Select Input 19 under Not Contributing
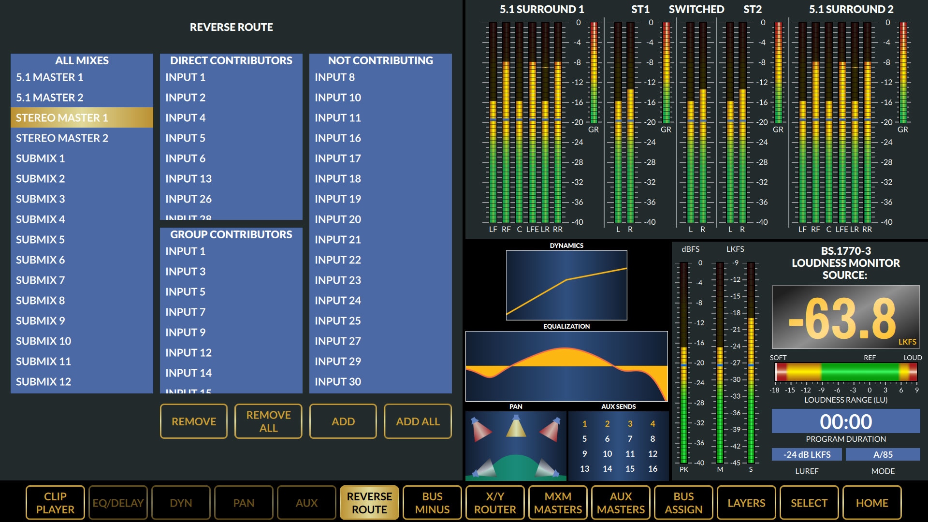Viewport: 928px width, 522px height. [380, 199]
